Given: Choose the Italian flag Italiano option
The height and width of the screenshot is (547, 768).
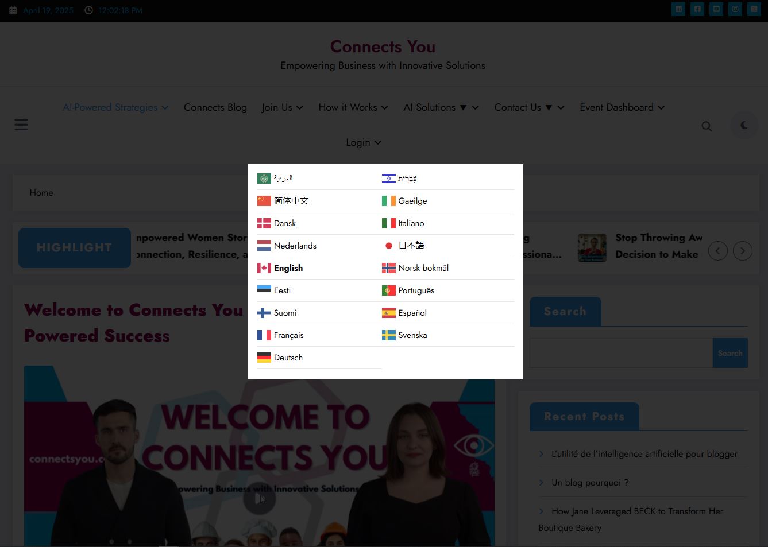Looking at the screenshot, I should (x=403, y=223).
